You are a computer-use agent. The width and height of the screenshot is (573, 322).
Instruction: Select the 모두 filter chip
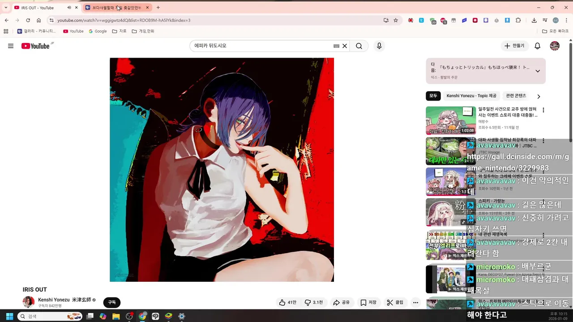pyautogui.click(x=433, y=96)
